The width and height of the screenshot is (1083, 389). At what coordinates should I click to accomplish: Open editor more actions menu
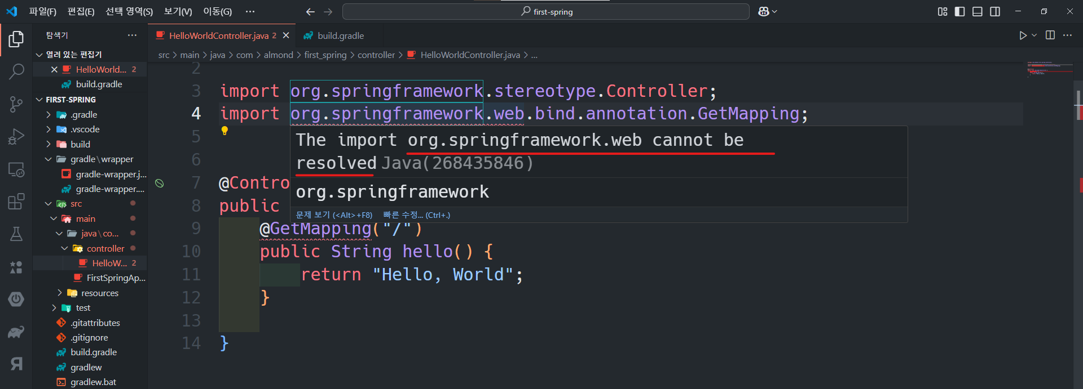[1067, 35]
